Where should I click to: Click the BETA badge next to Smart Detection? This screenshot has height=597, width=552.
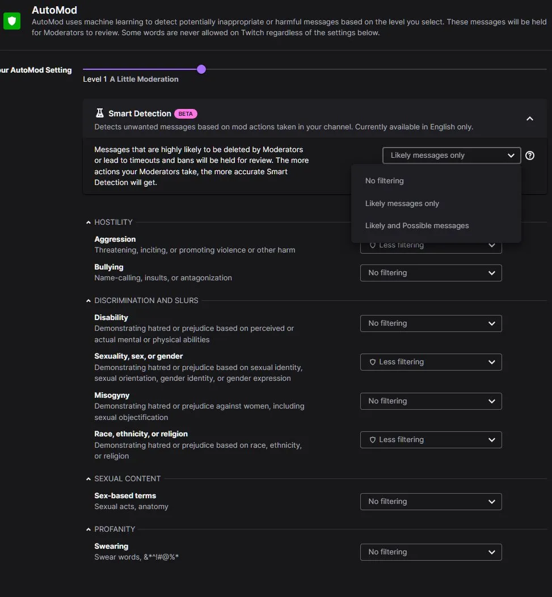tap(186, 113)
